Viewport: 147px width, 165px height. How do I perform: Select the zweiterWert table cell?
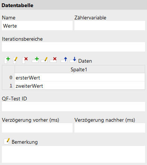[x=80, y=85]
